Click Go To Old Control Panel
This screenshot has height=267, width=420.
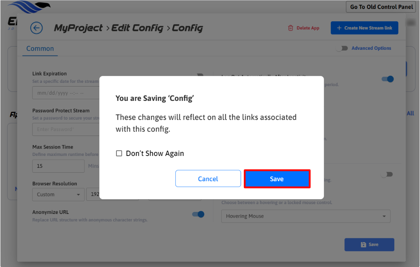382,7
